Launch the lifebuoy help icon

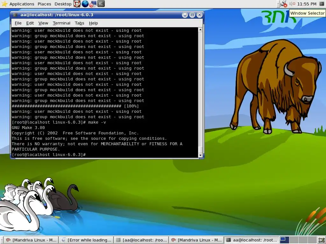point(77,4)
